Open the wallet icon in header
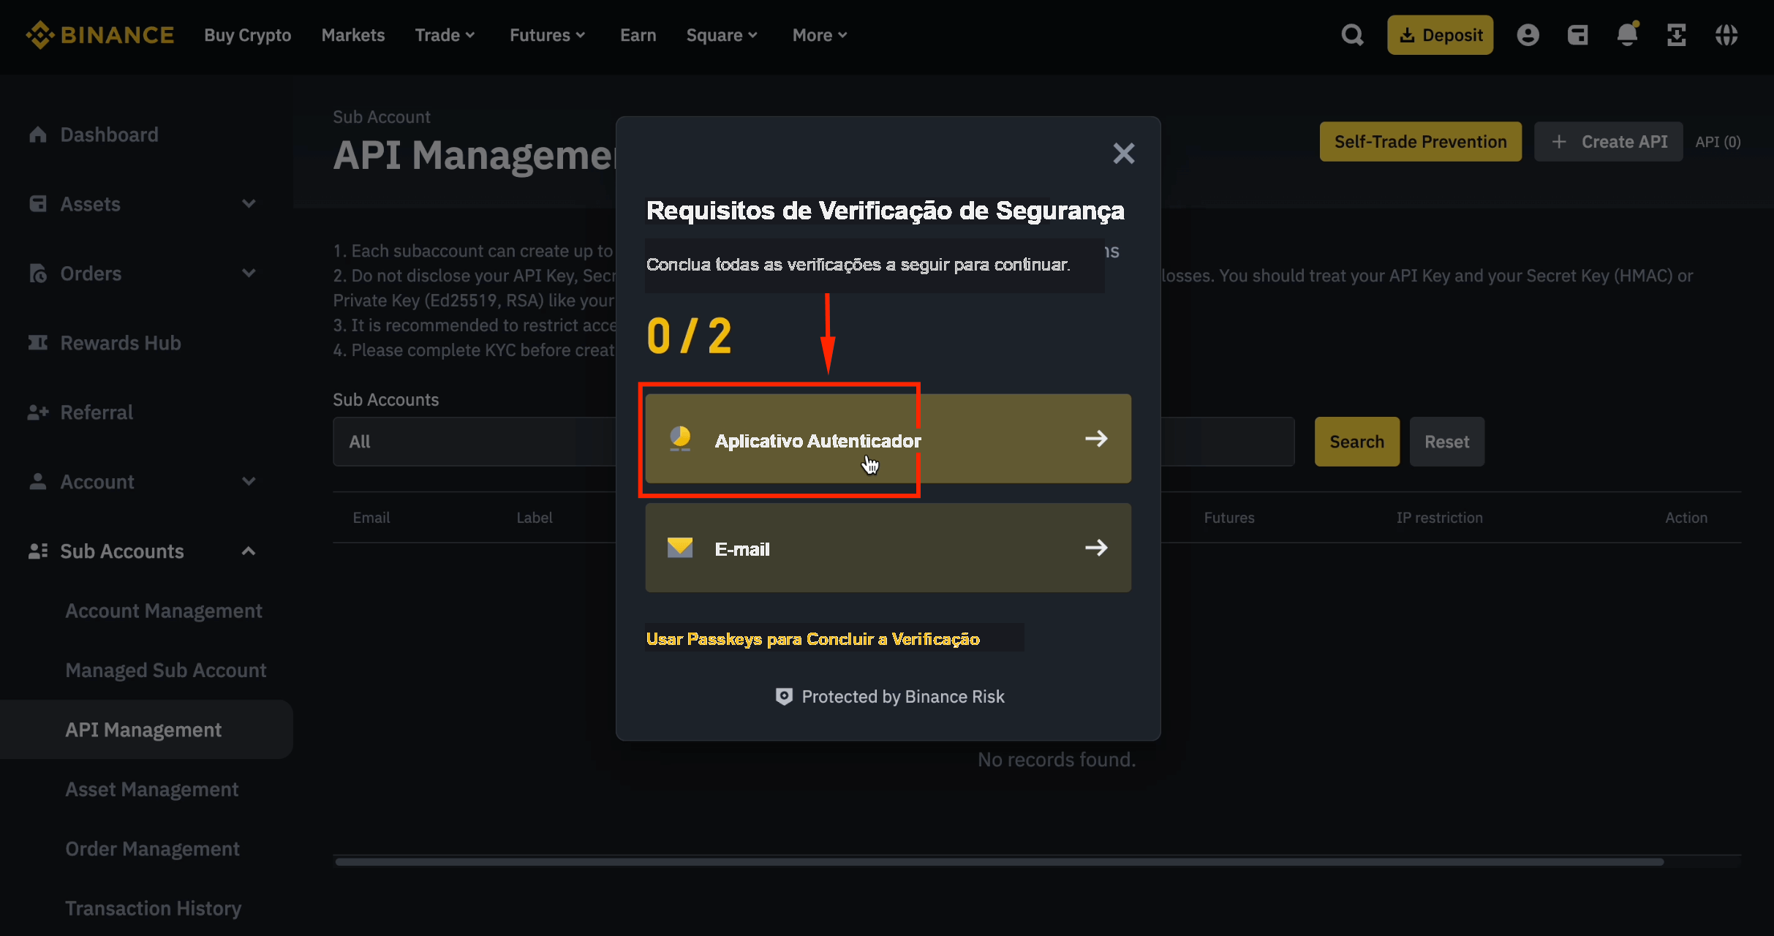The width and height of the screenshot is (1774, 936). tap(1577, 35)
